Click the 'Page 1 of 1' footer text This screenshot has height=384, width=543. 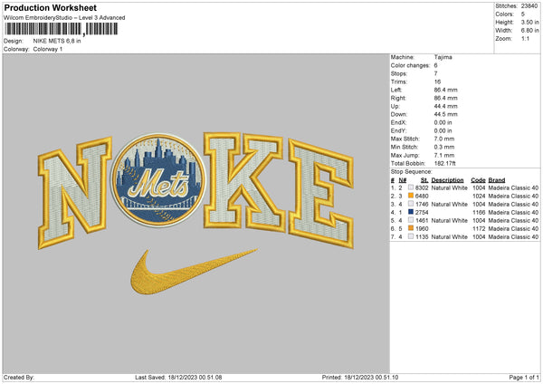pos(524,377)
